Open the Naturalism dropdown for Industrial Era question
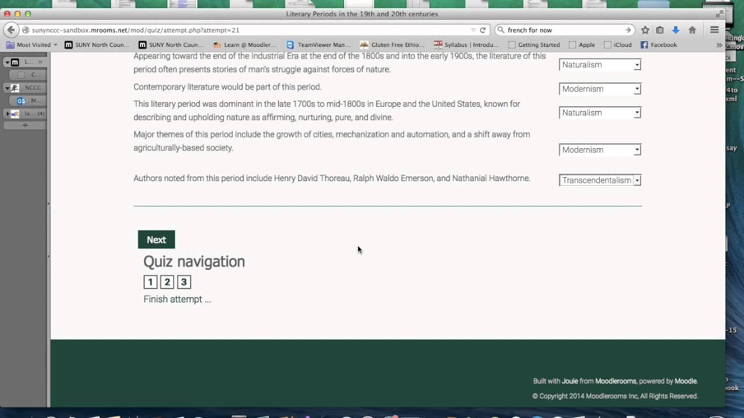 pyautogui.click(x=600, y=64)
